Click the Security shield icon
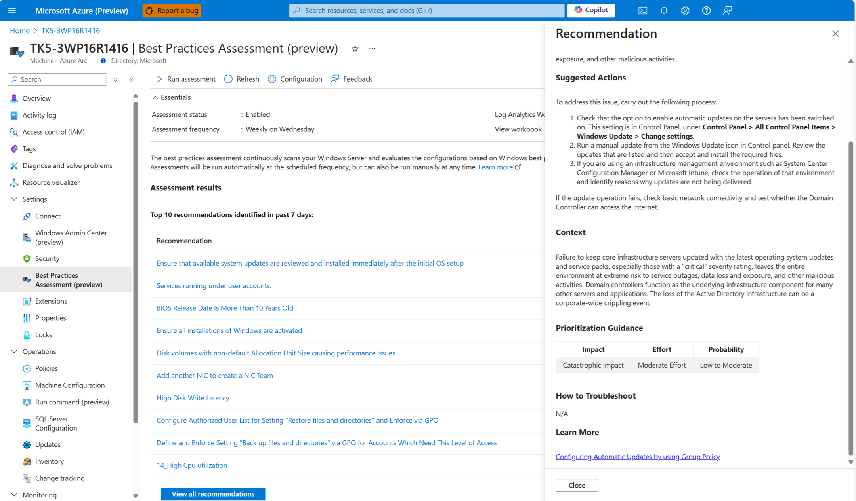The width and height of the screenshot is (856, 501). pyautogui.click(x=27, y=258)
